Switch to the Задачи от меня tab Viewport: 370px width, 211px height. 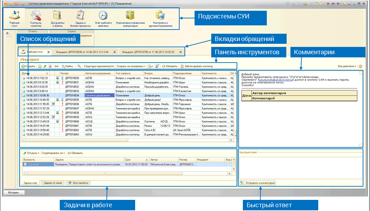[53, 183]
